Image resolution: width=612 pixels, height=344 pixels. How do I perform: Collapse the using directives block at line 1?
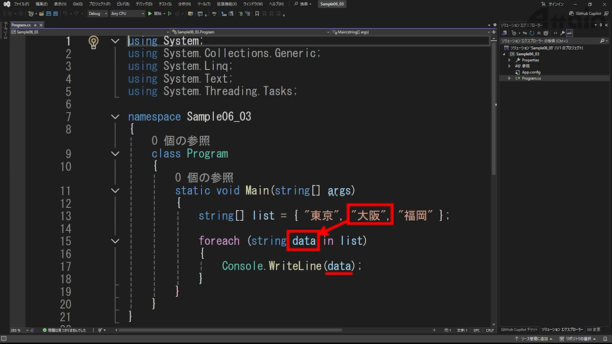[x=115, y=41]
